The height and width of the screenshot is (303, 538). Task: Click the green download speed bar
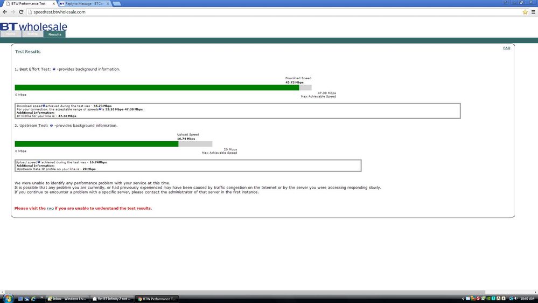coord(157,87)
